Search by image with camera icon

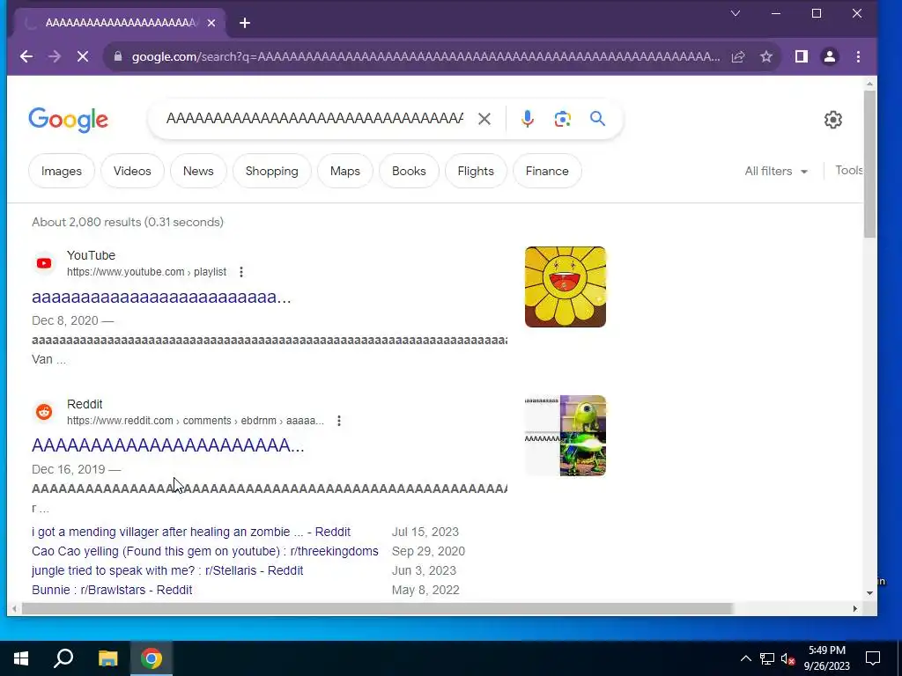click(x=562, y=119)
